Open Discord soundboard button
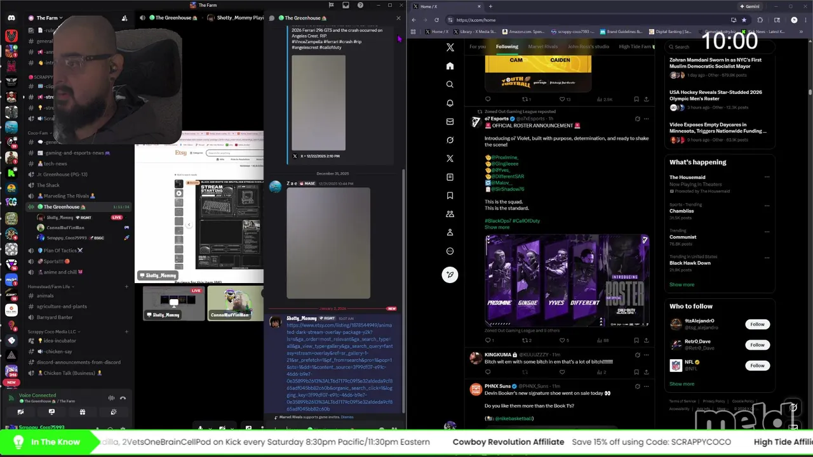The width and height of the screenshot is (813, 457). click(114, 412)
